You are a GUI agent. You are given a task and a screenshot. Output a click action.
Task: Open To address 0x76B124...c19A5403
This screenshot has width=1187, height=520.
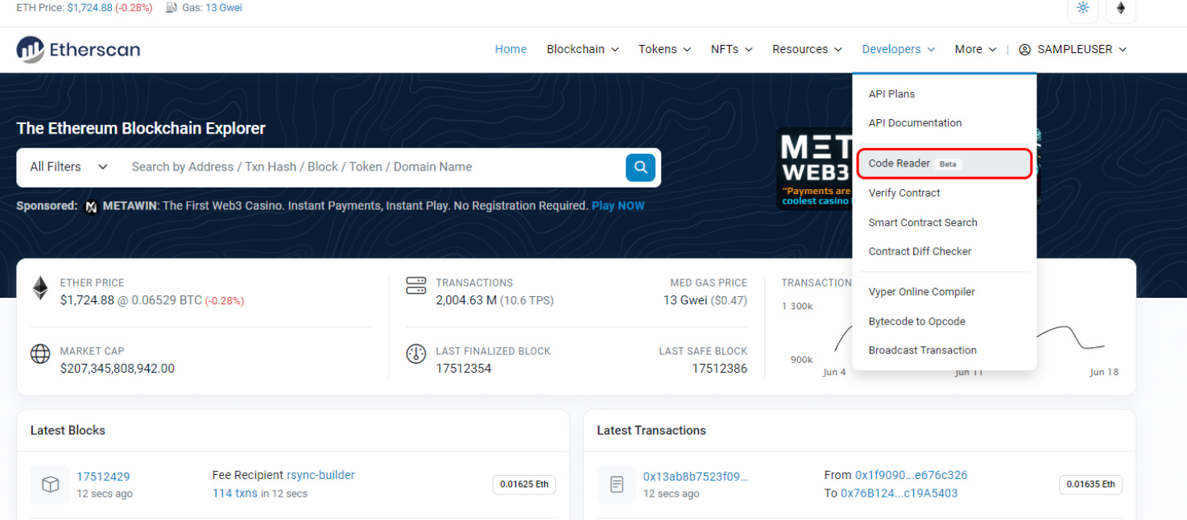tap(900, 493)
